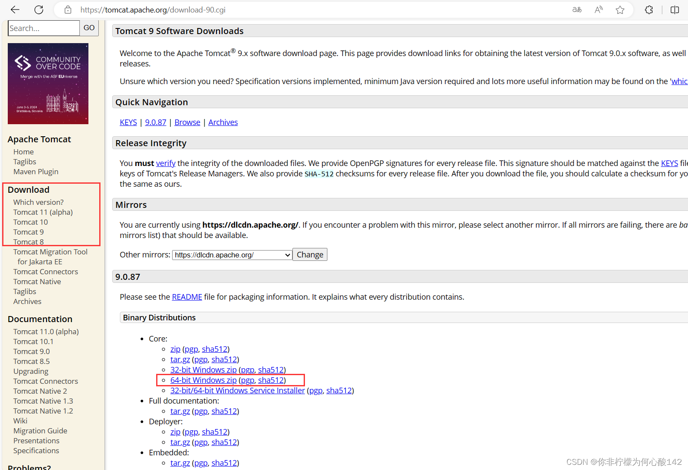Download the 64-bit Windows zip
Image resolution: width=688 pixels, height=470 pixels.
pos(203,380)
